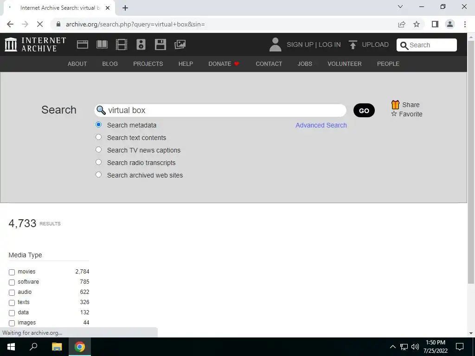Open Chrome three-dot menu

click(x=465, y=24)
